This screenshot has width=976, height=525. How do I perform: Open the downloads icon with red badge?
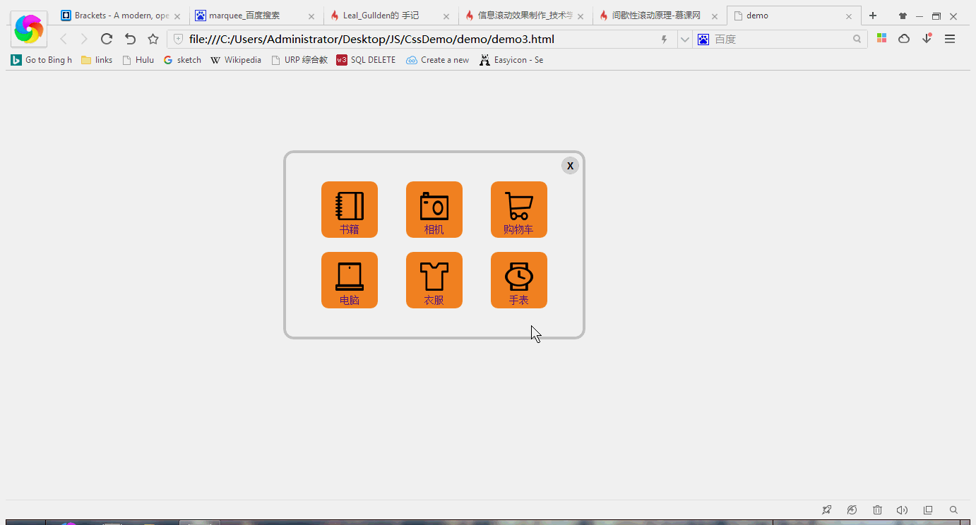(x=927, y=38)
